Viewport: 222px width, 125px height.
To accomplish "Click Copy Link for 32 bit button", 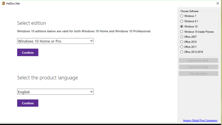I will click(x=198, y=60).
